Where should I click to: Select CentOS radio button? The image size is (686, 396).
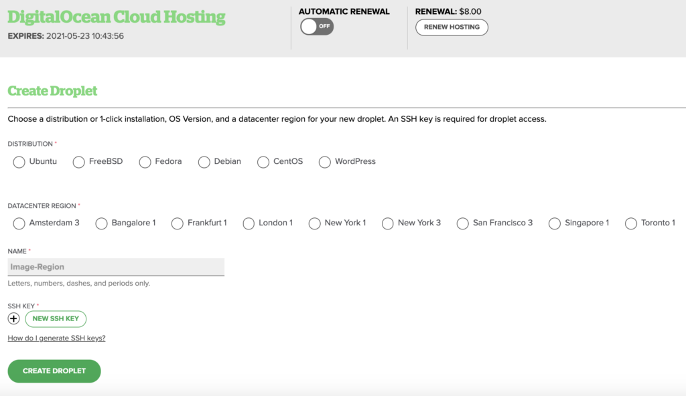click(263, 162)
